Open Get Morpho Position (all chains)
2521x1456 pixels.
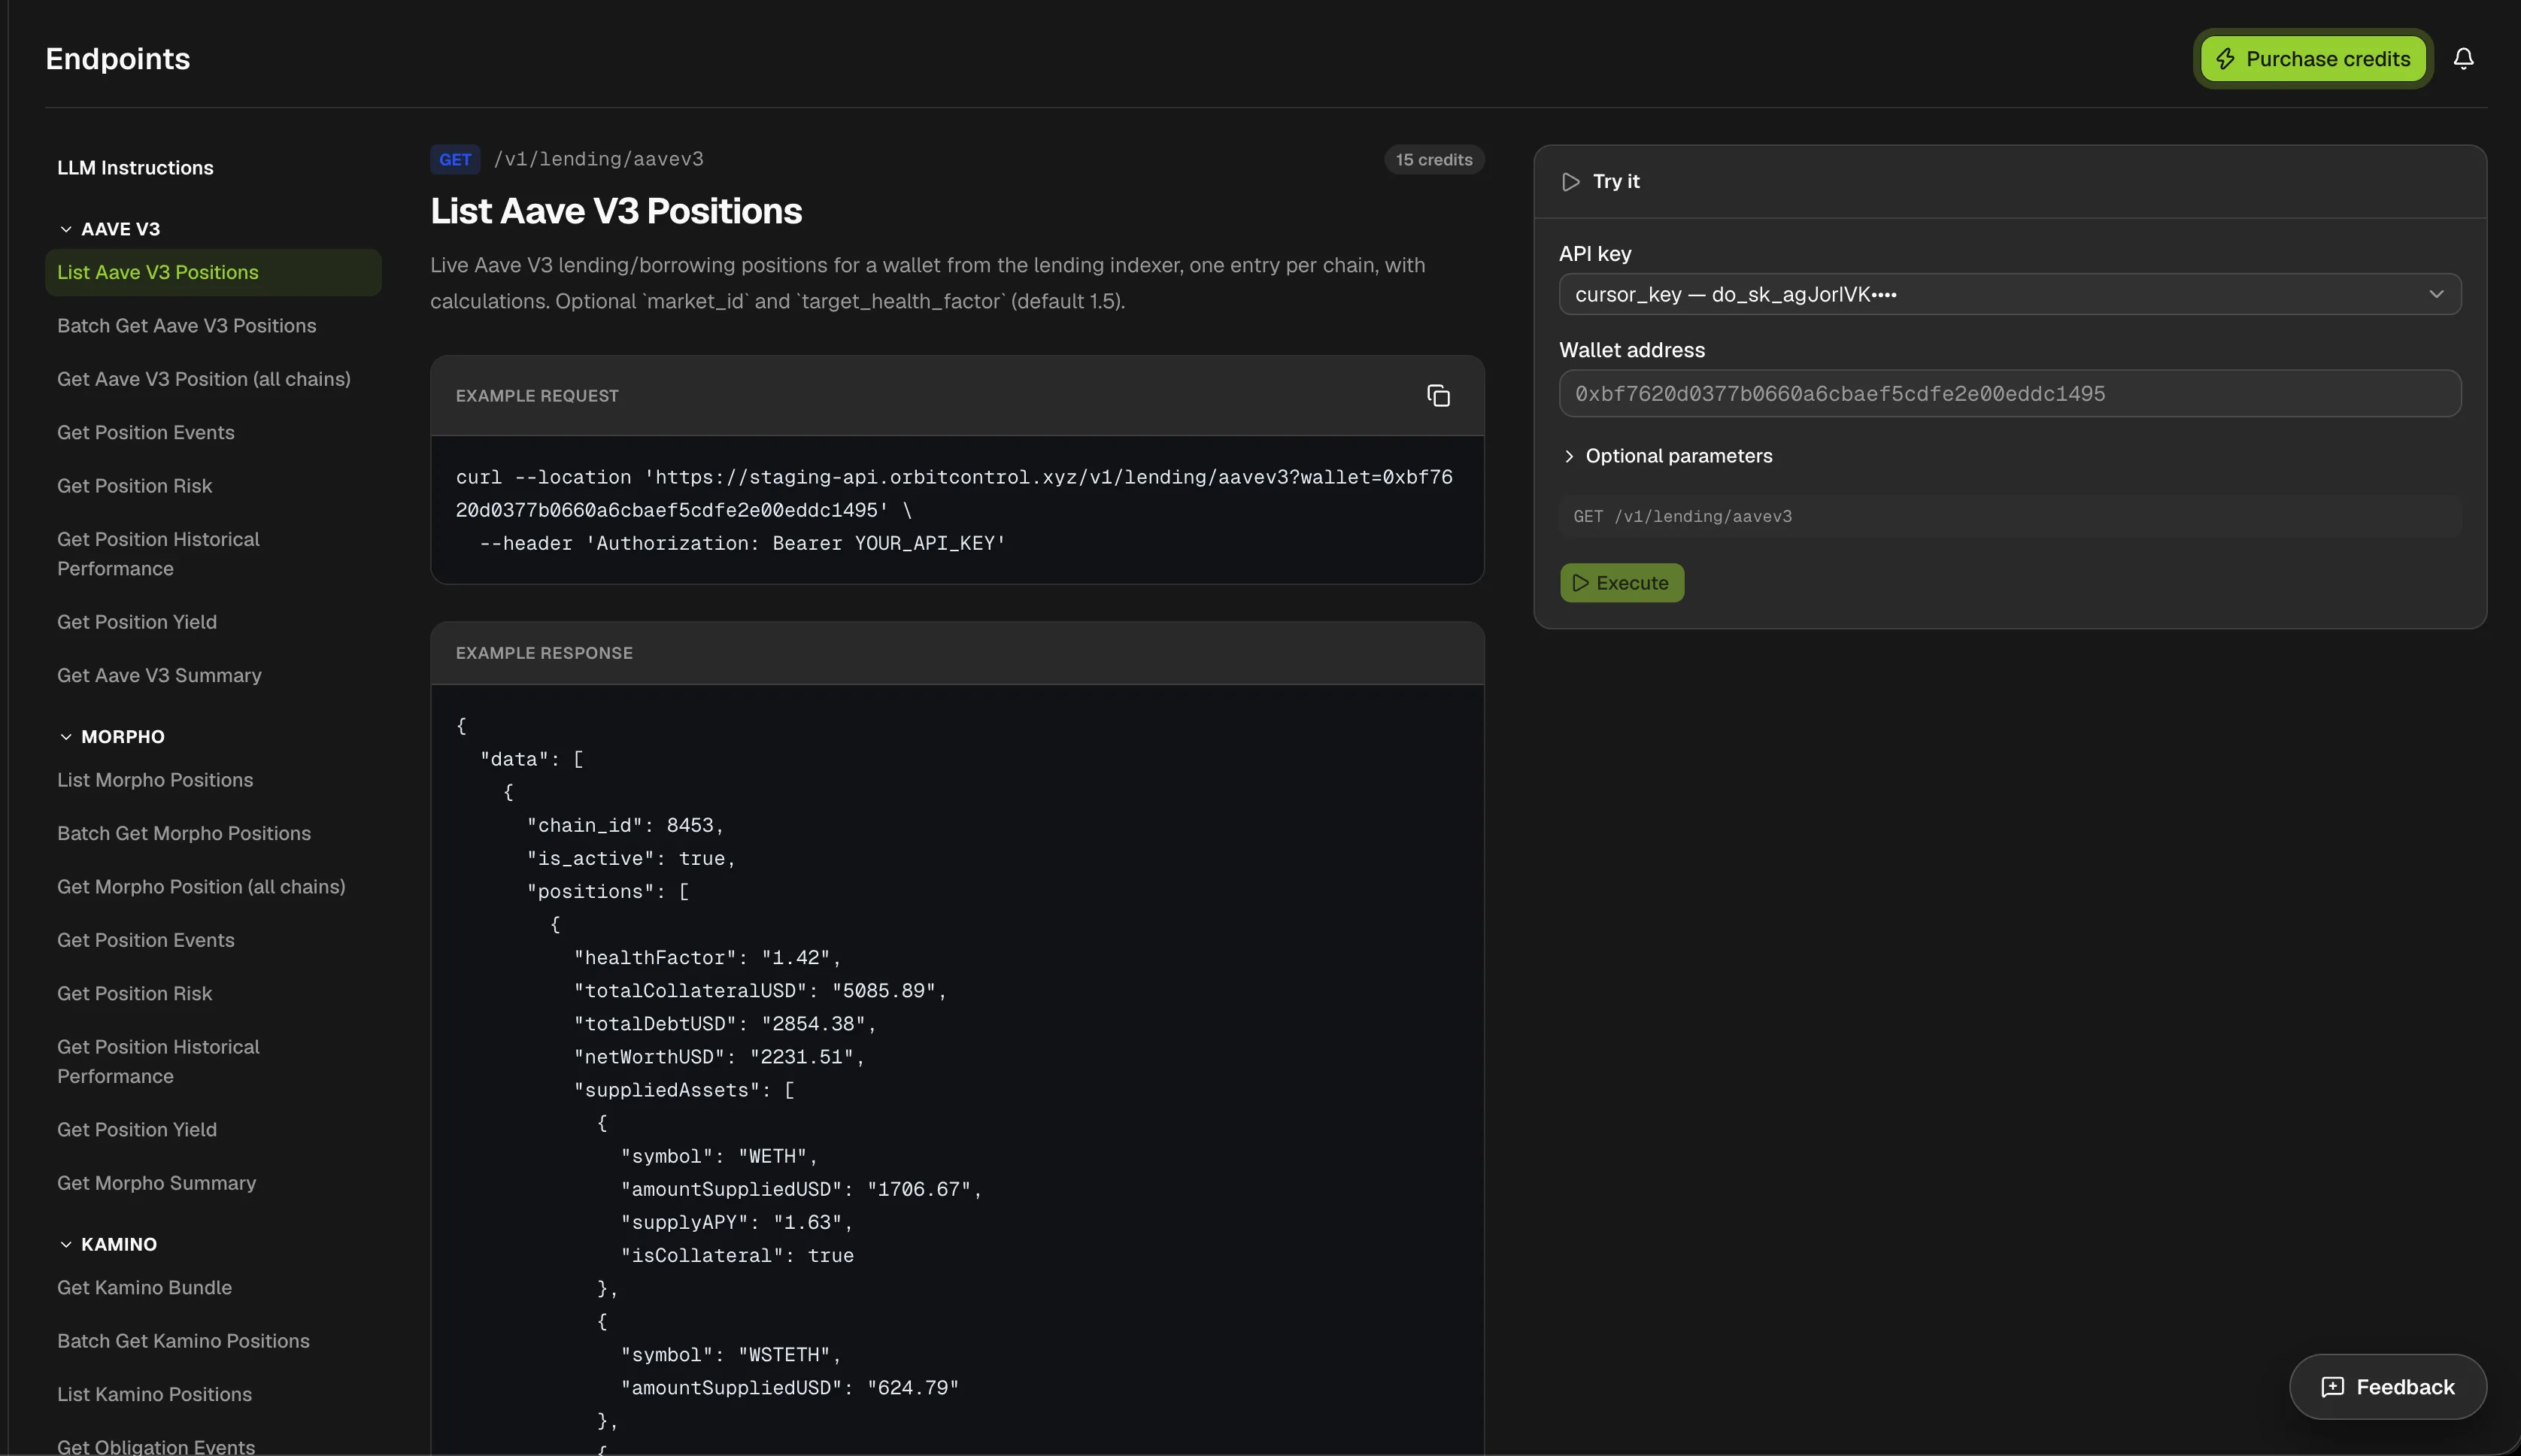pos(201,887)
